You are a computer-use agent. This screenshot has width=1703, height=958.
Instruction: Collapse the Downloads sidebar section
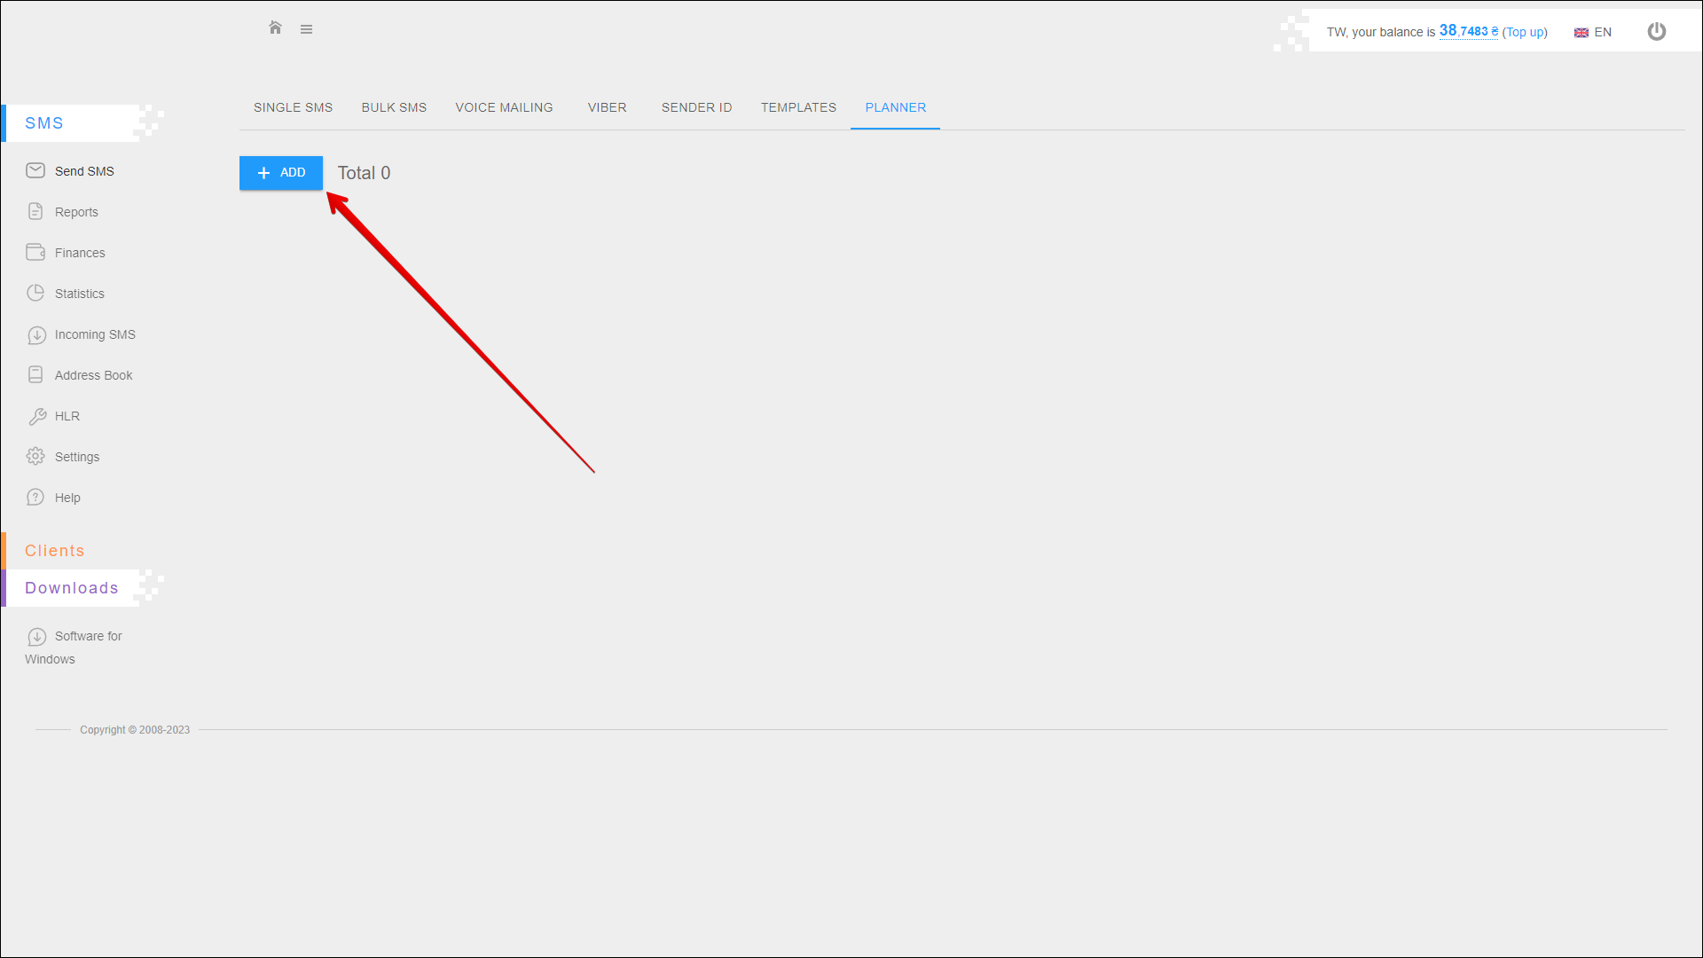coord(72,588)
